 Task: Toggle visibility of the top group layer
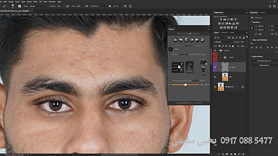(215, 51)
